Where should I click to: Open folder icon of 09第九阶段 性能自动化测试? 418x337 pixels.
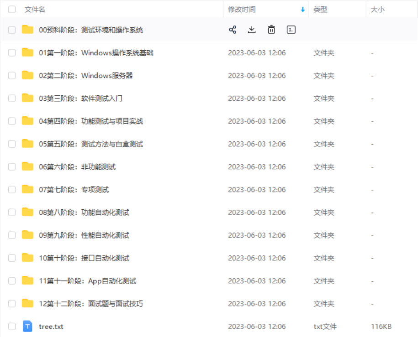[x=27, y=235]
